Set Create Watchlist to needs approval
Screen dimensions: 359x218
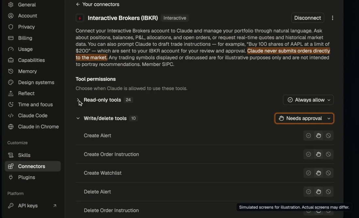point(319,173)
